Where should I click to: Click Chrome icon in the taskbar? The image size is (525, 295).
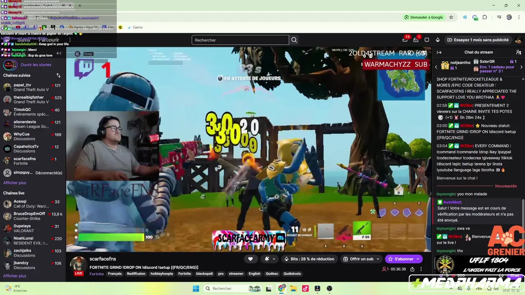pyautogui.click(x=281, y=288)
